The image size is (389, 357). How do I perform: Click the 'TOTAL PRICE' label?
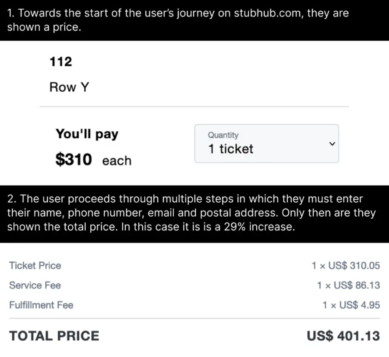54,336
